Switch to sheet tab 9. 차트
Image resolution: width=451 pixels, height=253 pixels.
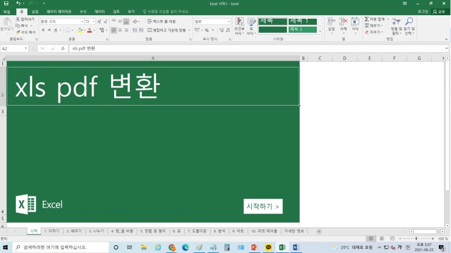point(238,231)
